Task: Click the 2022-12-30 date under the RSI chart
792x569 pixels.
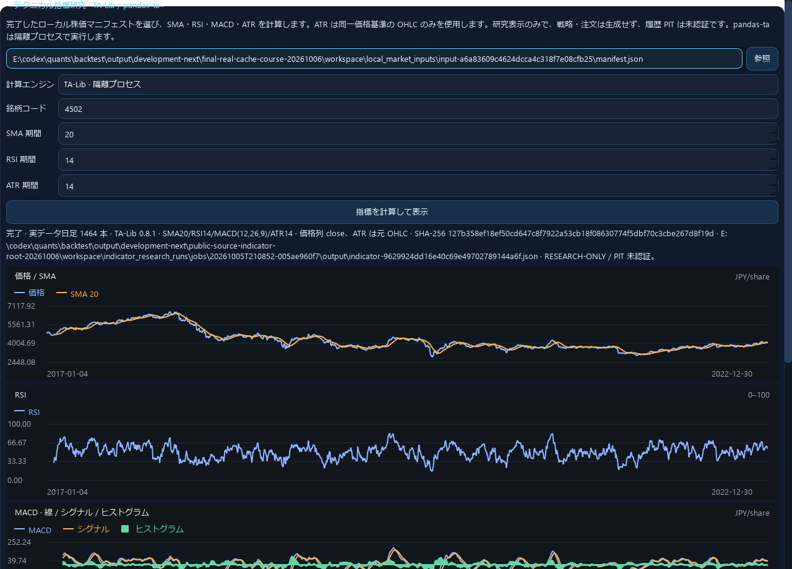Action: tap(732, 492)
